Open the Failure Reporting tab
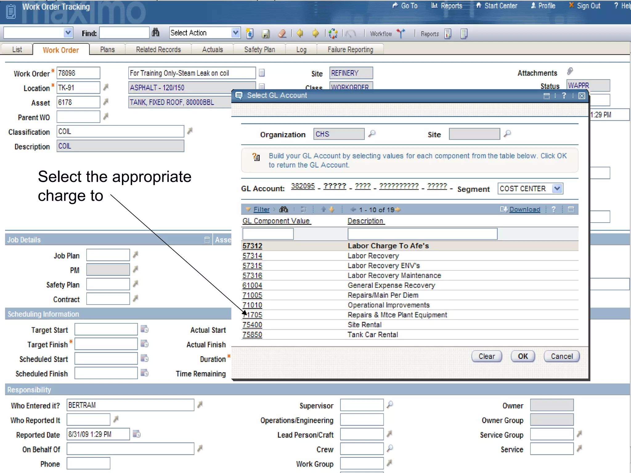 tap(350, 50)
